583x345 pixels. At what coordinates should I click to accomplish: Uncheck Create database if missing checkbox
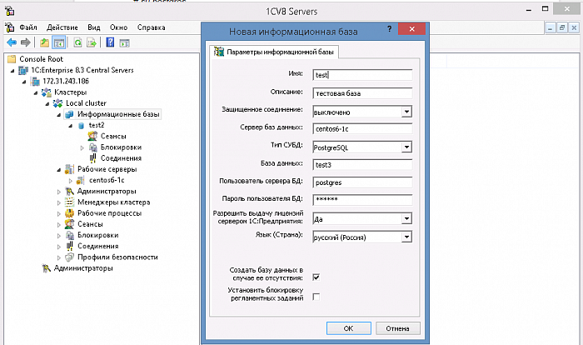(316, 277)
